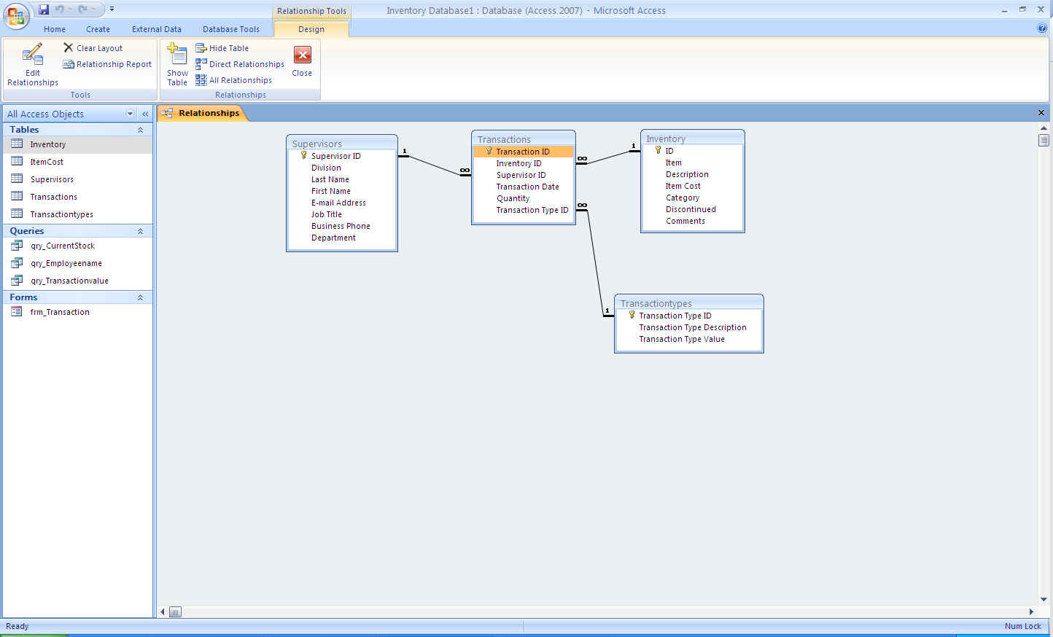Open the All Access Objects dropdown arrow
This screenshot has height=637, width=1053.
coord(130,114)
